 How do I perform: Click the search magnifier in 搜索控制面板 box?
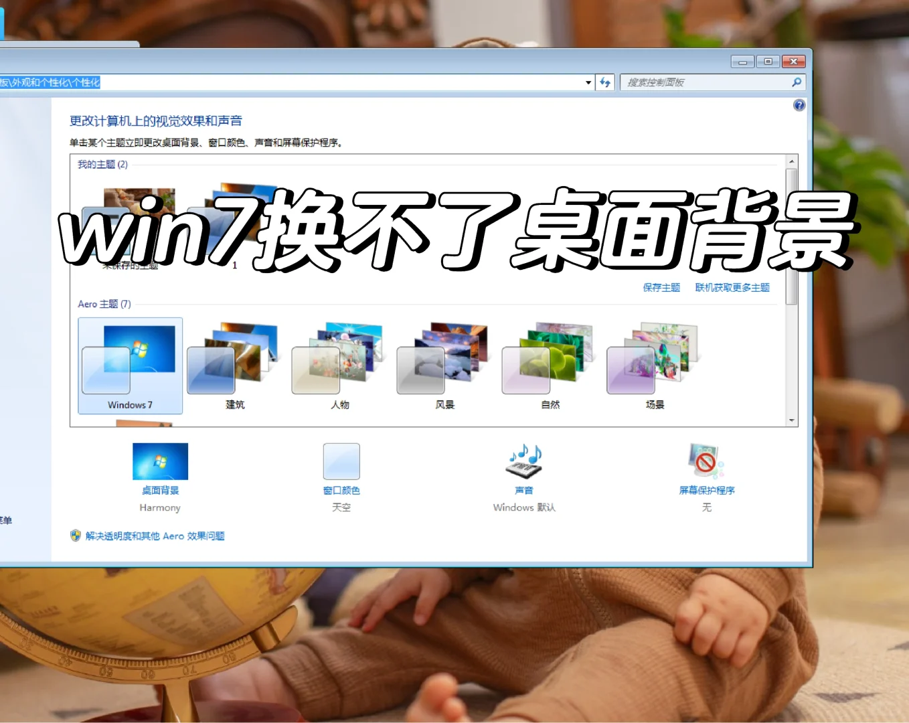point(795,82)
